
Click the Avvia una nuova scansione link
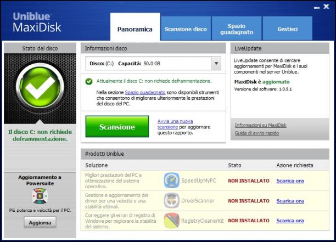(175, 124)
